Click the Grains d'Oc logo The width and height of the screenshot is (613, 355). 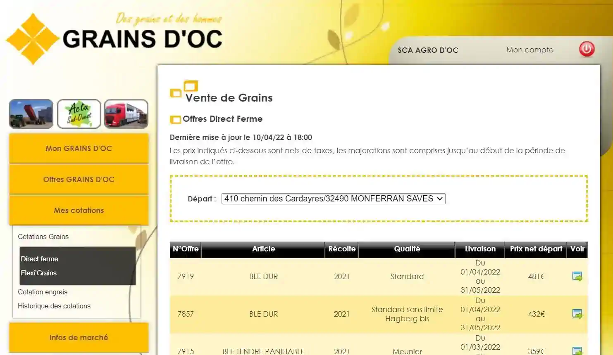pos(114,38)
